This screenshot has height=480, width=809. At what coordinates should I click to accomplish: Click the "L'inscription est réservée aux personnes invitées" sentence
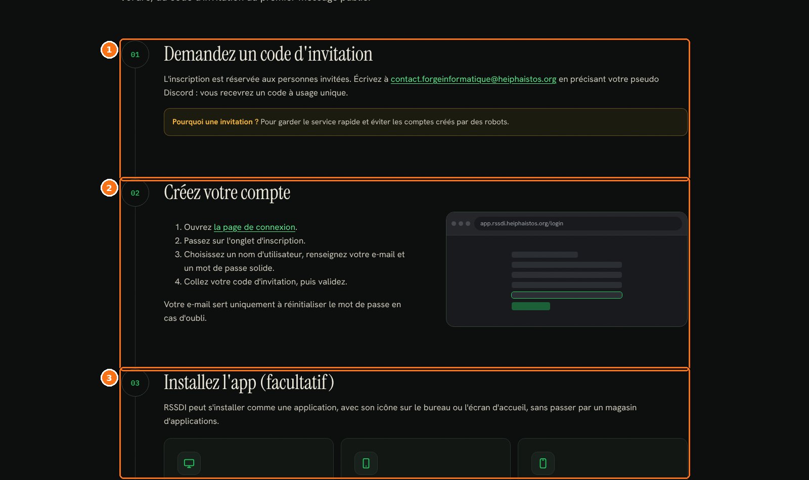coord(411,86)
